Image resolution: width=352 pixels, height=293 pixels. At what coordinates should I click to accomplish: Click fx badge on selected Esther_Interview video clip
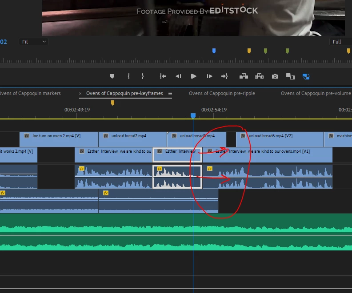(x=160, y=151)
